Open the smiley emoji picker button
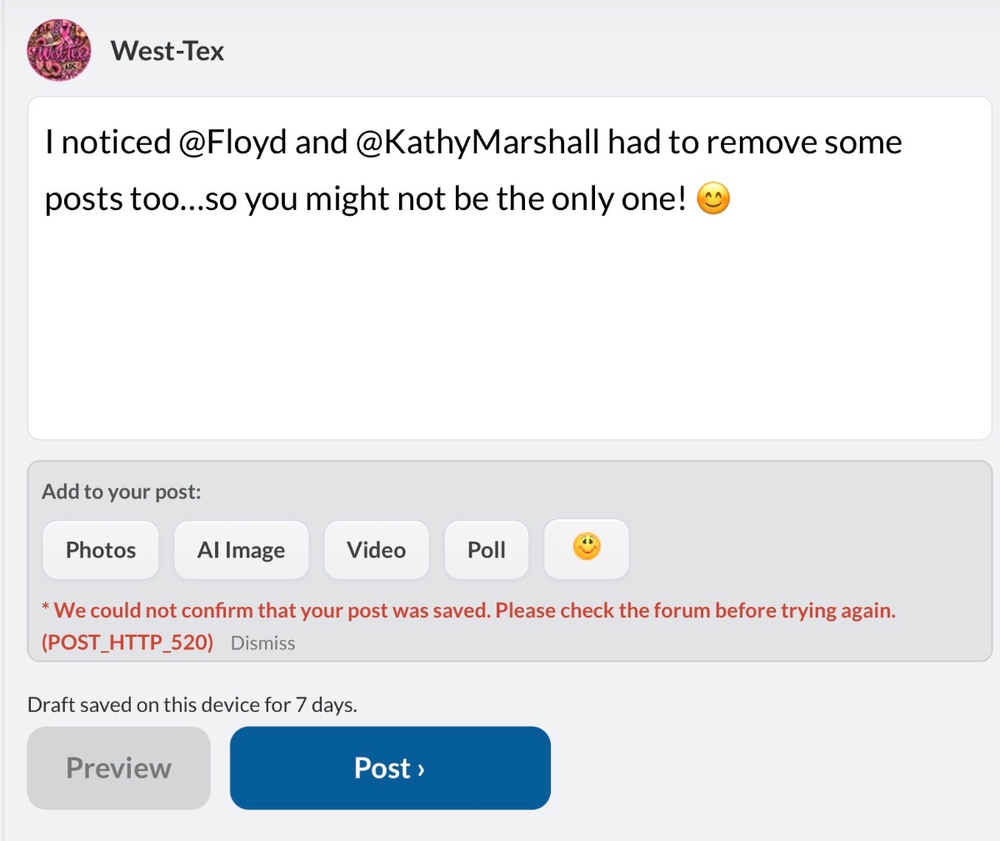The height and width of the screenshot is (841, 1000). pos(587,548)
